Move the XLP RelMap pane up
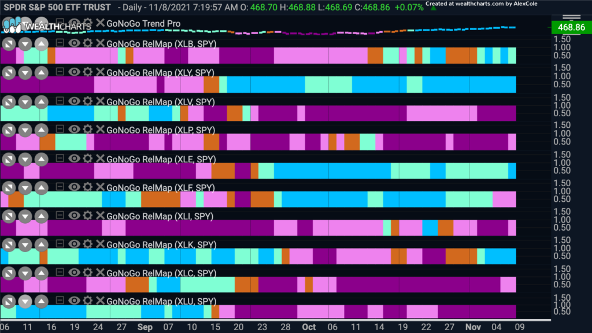Viewport: 592px width, 333px height. click(41, 131)
